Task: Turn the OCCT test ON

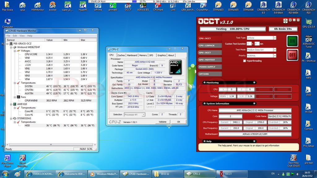Action: click(292, 41)
